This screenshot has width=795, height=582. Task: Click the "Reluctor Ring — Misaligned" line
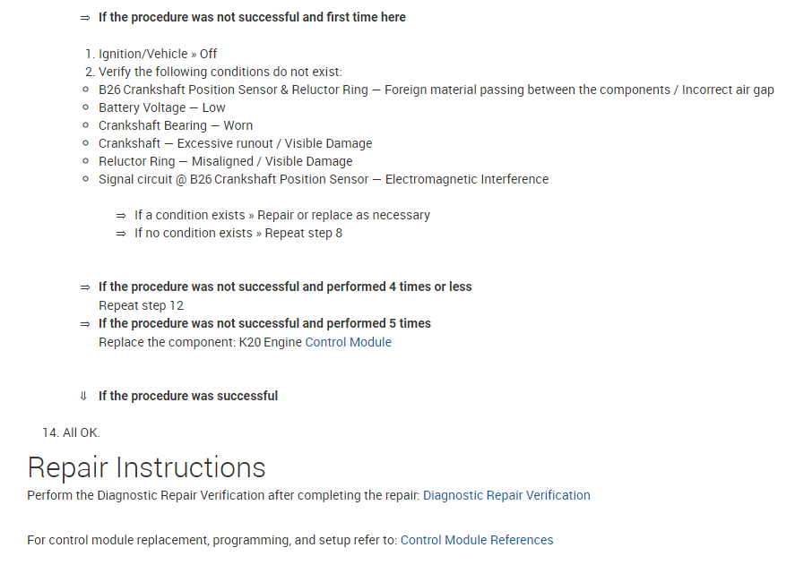[x=225, y=161]
